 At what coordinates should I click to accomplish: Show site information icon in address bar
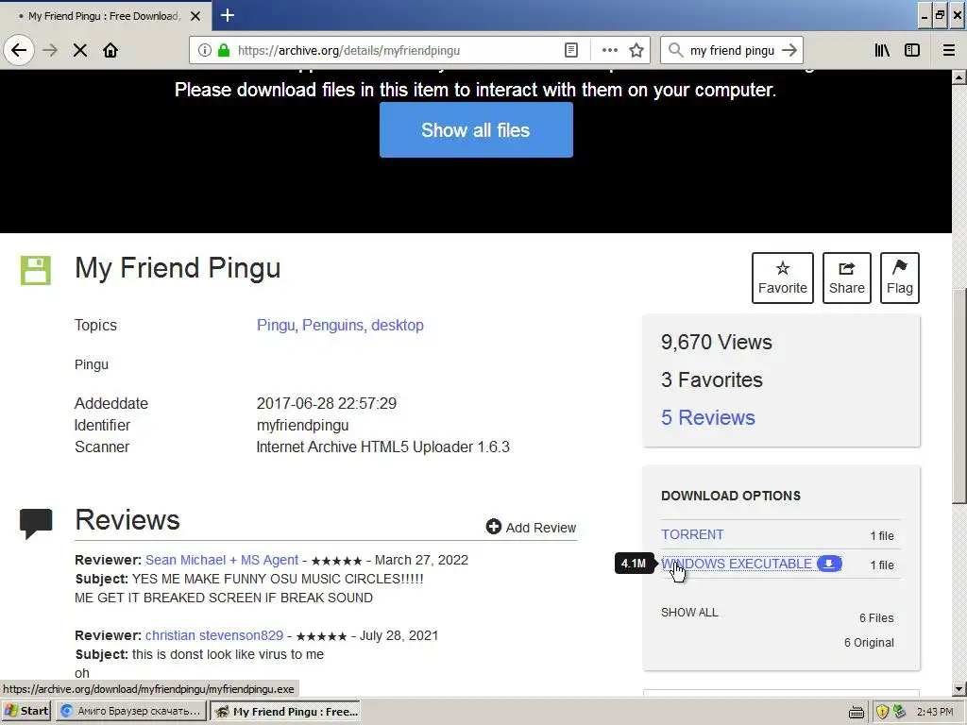click(205, 51)
